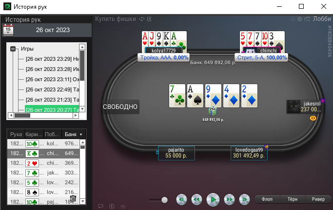Jump to the Флоп street

pos(267,199)
